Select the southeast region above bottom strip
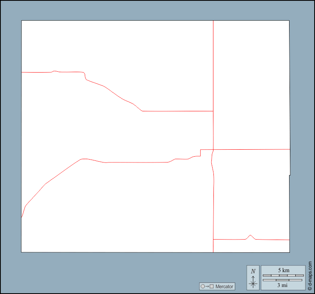This screenshot has height=294, width=315. coord(251,194)
